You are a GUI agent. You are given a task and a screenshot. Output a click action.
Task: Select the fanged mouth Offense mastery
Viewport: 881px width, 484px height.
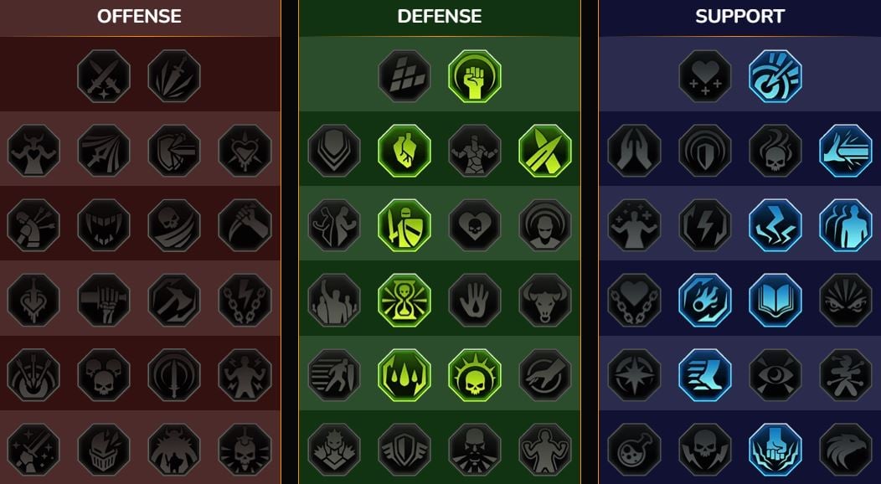[104, 225]
